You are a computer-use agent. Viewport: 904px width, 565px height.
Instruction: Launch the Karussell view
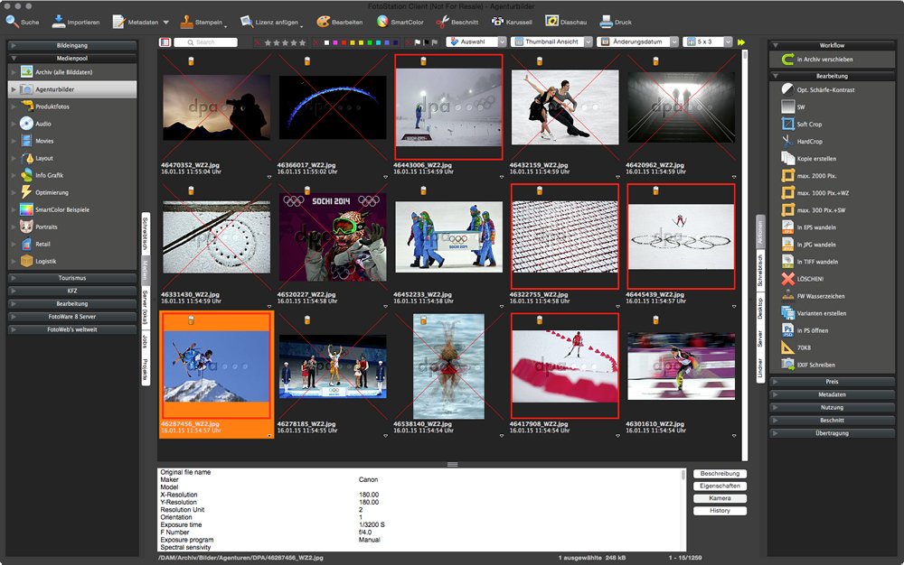[498, 21]
